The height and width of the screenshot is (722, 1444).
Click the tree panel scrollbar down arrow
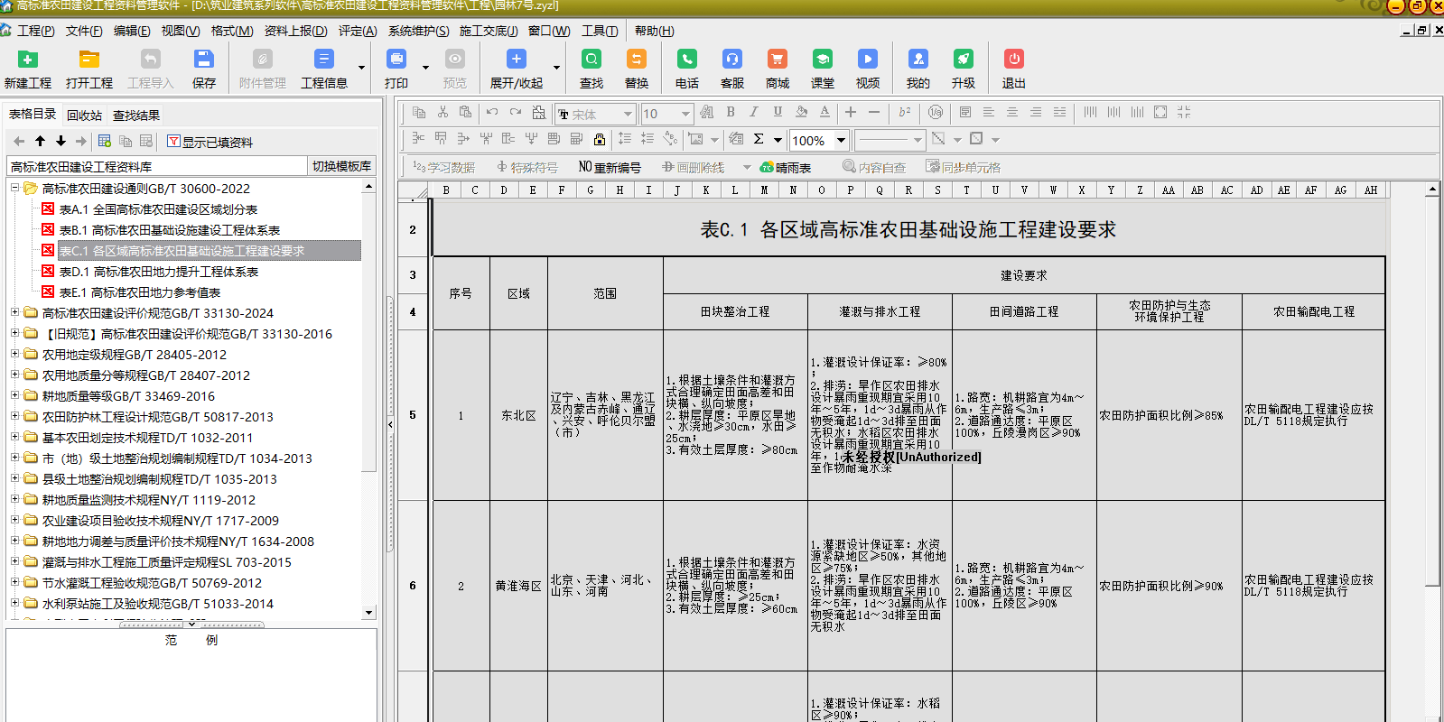click(x=368, y=612)
